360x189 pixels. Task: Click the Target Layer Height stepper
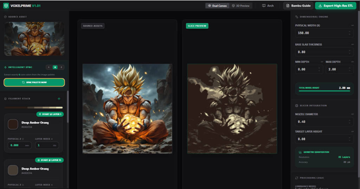349,139
